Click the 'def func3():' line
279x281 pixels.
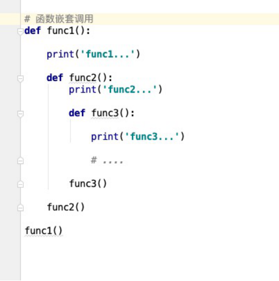tap(102, 113)
